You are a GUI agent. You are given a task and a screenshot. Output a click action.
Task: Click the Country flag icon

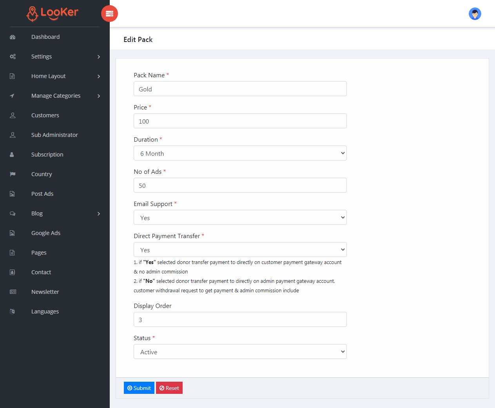pyautogui.click(x=13, y=174)
